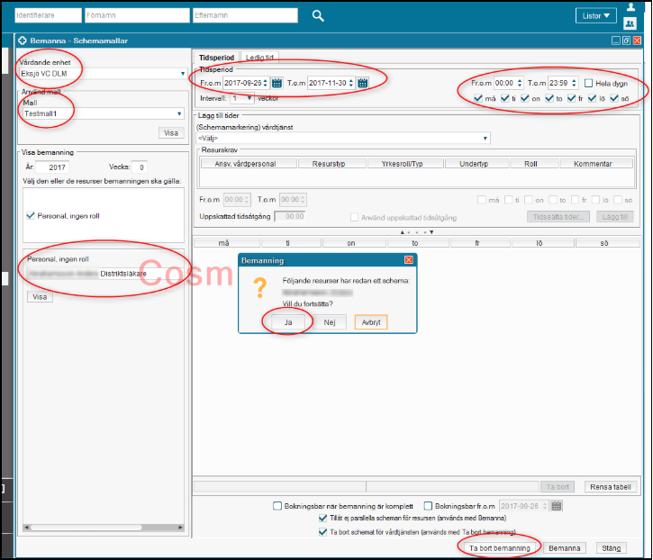Expand the Vårdande enhet dropdown
This screenshot has width=653, height=560.
point(182,74)
